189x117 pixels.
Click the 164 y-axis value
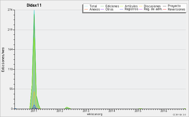coord(10,49)
